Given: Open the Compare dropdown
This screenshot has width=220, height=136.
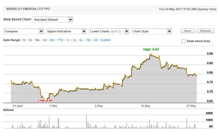Looking at the screenshot, I should click(24, 31).
